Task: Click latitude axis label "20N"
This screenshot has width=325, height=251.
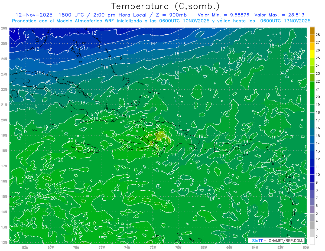Action: pyautogui.click(x=4, y=120)
